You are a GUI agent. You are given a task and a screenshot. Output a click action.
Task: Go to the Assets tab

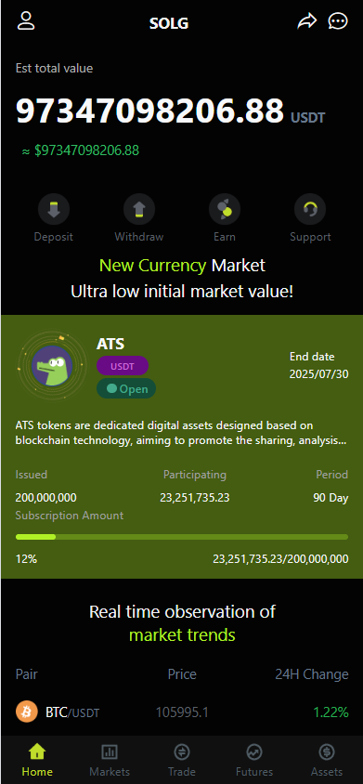pyautogui.click(x=327, y=760)
